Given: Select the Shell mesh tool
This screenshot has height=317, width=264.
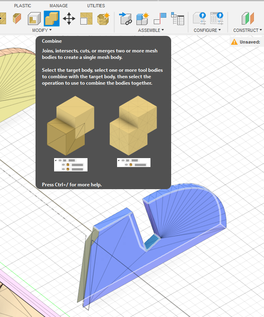Looking at the screenshot, I should coord(34,19).
